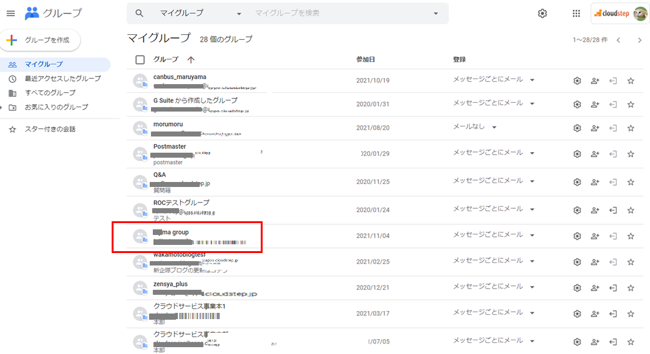Click the search magnifier icon
The height and width of the screenshot is (354, 650).
[139, 13]
